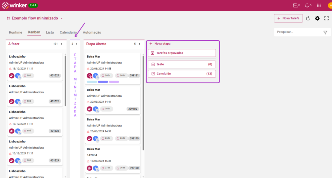
Task: Click the archive icon in Tarefas arquivadas
Action: click(152, 53)
